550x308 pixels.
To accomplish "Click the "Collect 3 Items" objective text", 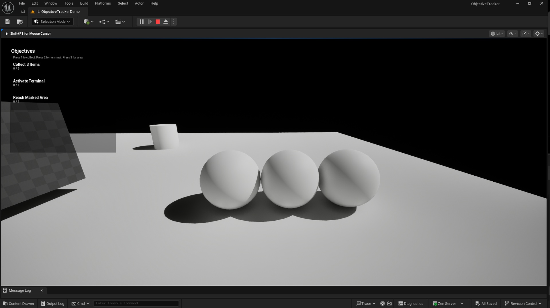I will click(x=26, y=64).
